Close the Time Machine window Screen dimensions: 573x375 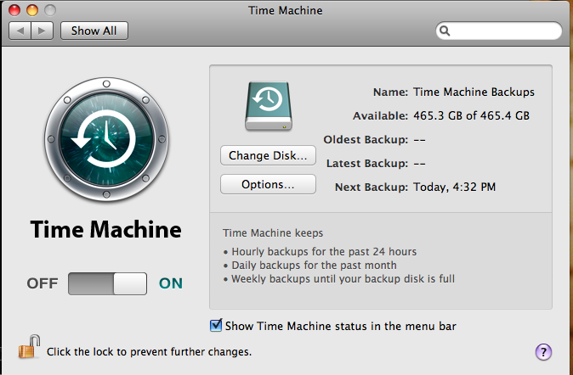[14, 10]
